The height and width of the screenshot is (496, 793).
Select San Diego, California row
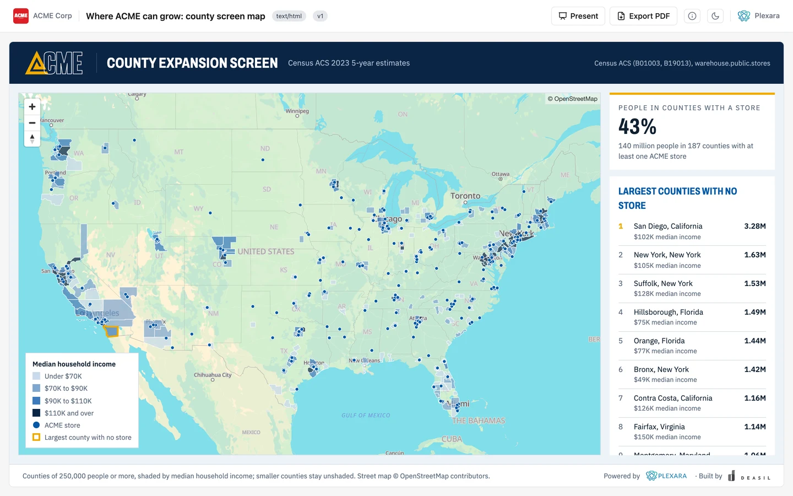click(692, 231)
